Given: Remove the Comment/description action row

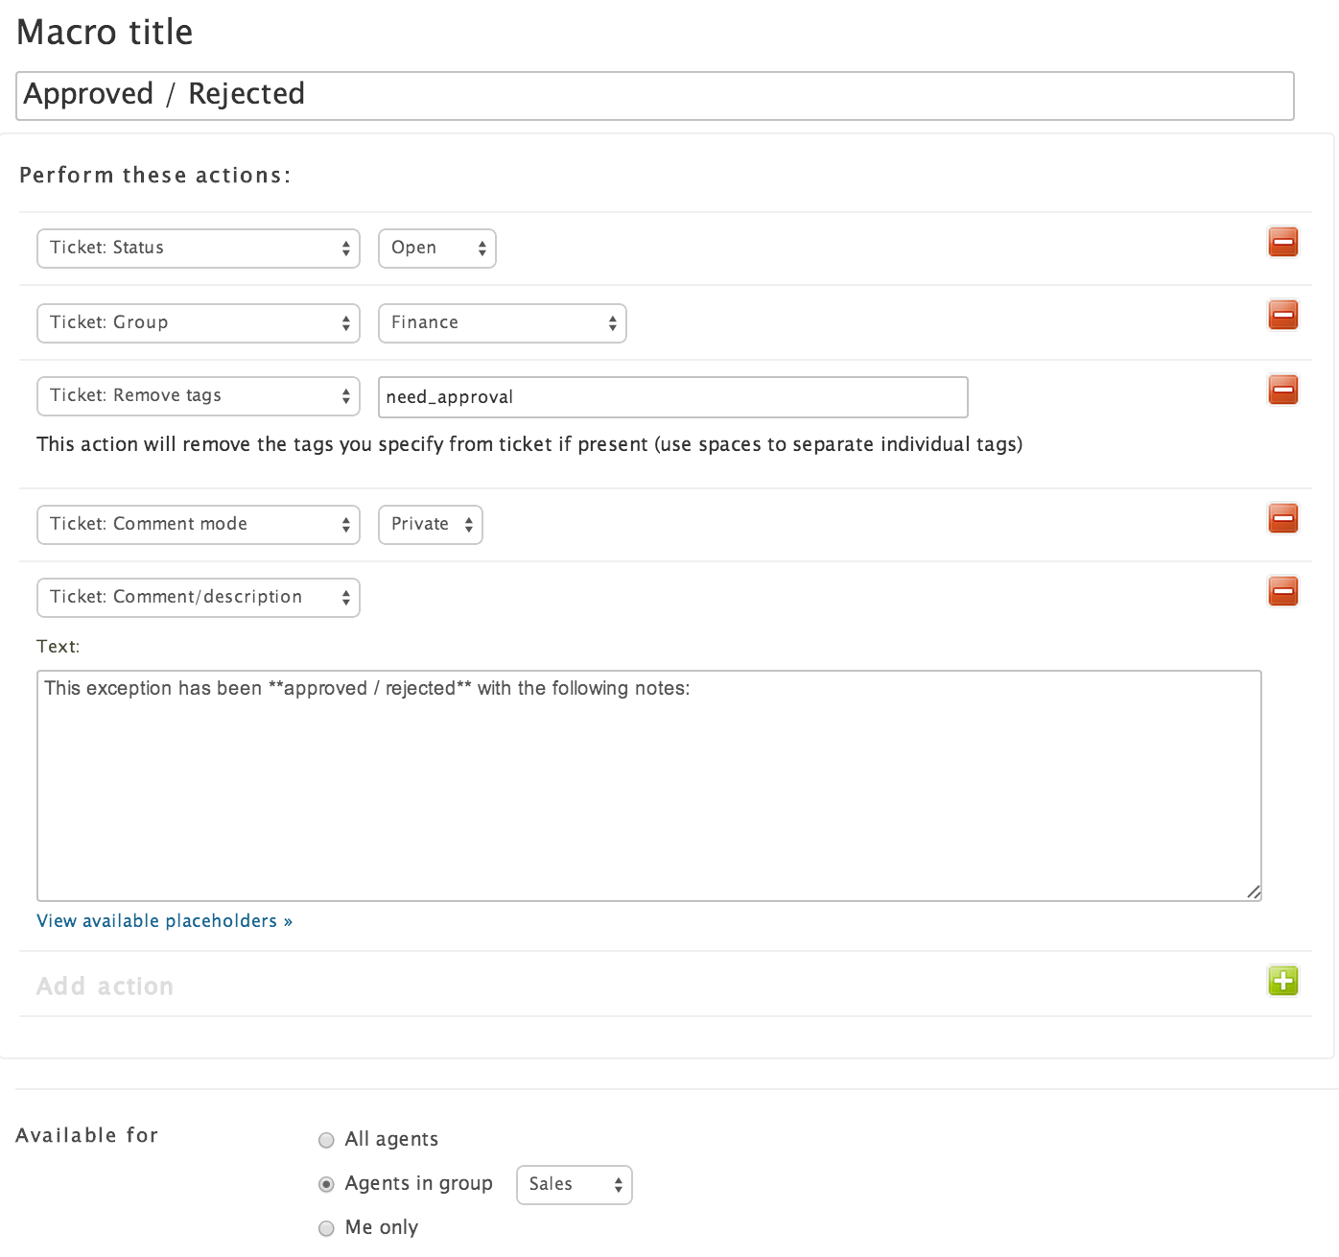Looking at the screenshot, I should pos(1282,591).
